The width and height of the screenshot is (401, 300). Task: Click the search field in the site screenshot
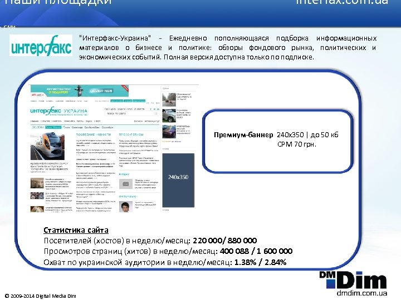131,113
